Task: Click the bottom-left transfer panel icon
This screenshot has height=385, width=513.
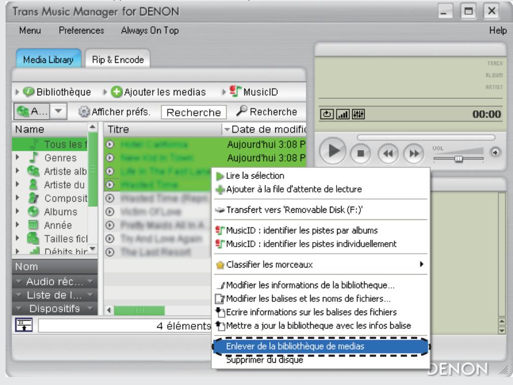Action: coord(24,325)
